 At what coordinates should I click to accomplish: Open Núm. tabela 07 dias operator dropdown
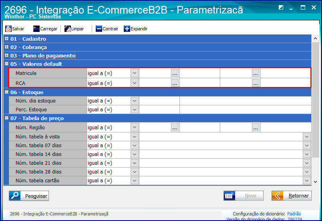pyautogui.click(x=135, y=145)
